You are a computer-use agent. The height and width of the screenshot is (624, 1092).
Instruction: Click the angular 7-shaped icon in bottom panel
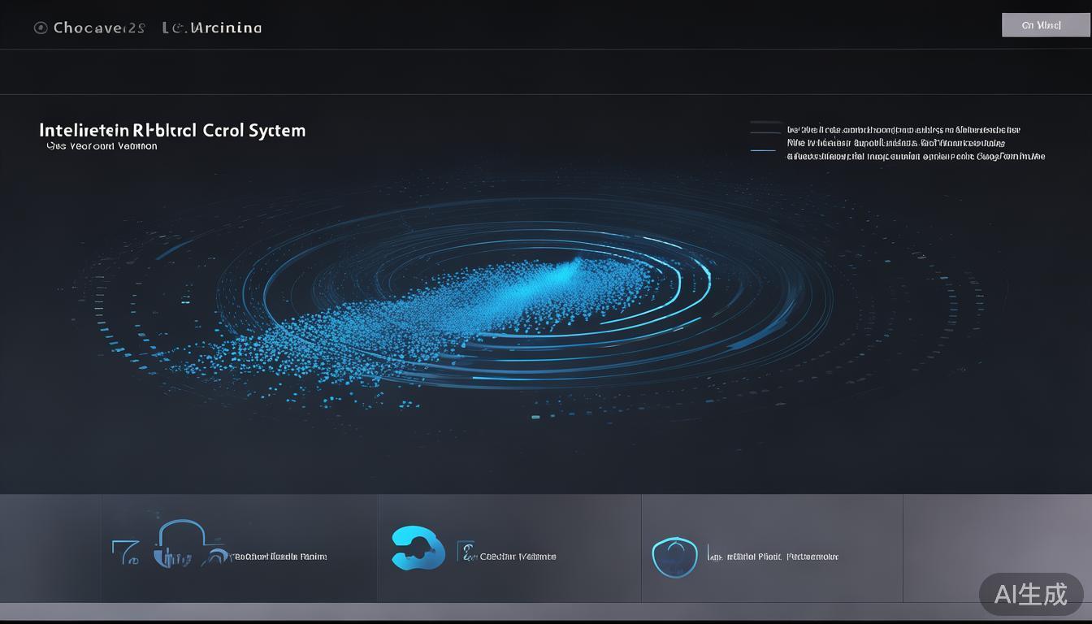[124, 553]
